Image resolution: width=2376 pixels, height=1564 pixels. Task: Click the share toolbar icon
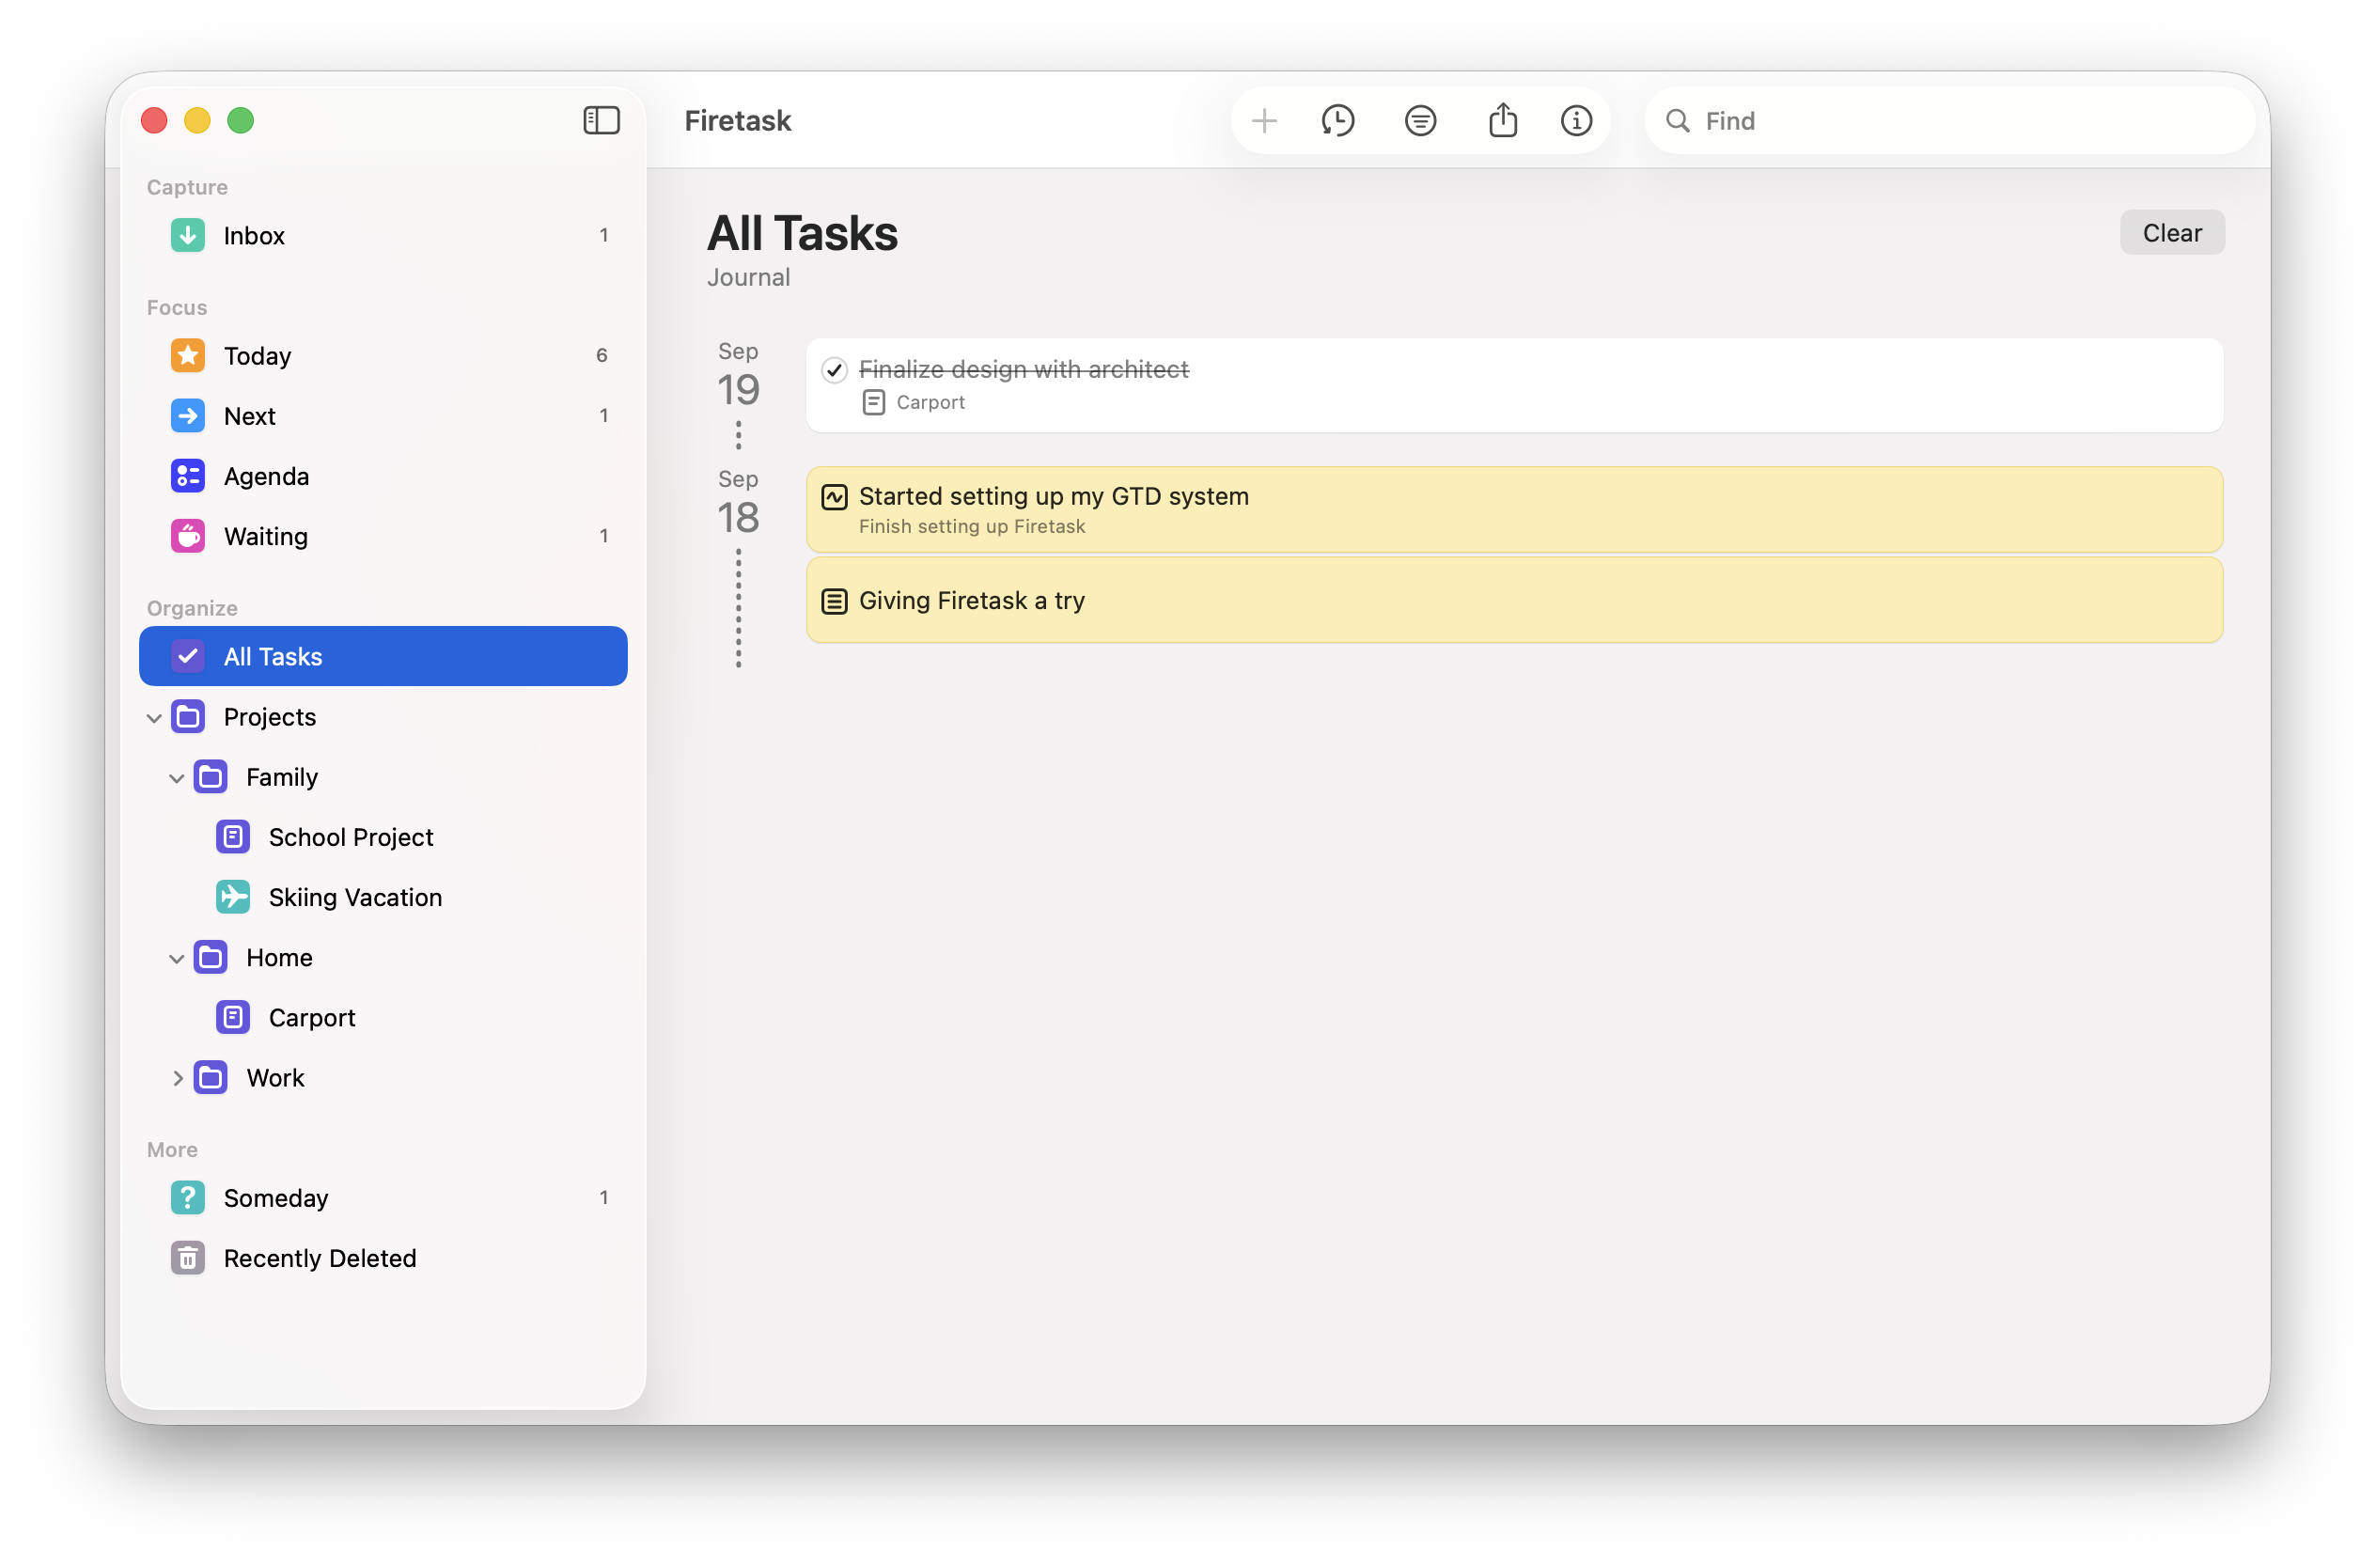[x=1503, y=120]
